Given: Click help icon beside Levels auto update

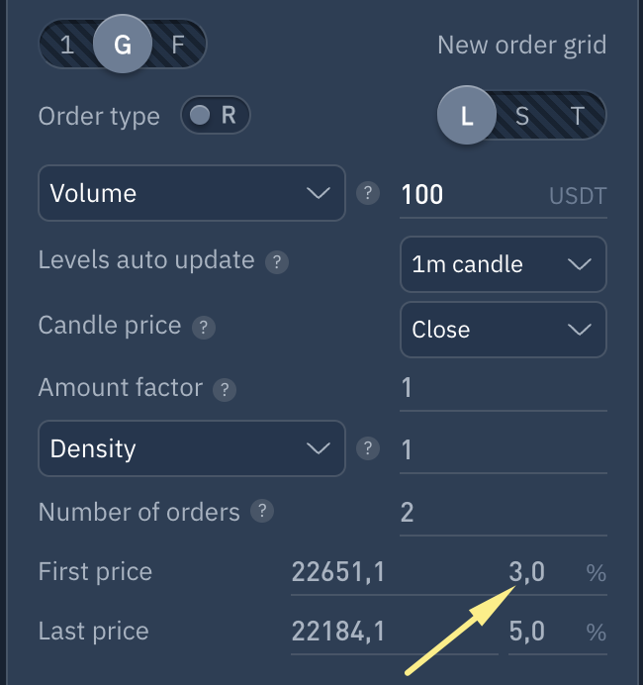Looking at the screenshot, I should click(x=279, y=262).
